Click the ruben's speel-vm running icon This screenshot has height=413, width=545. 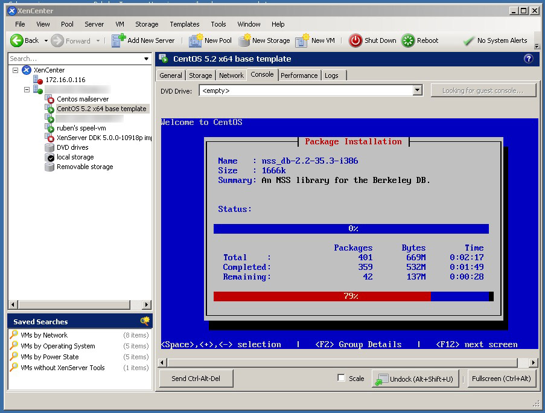pyautogui.click(x=49, y=128)
